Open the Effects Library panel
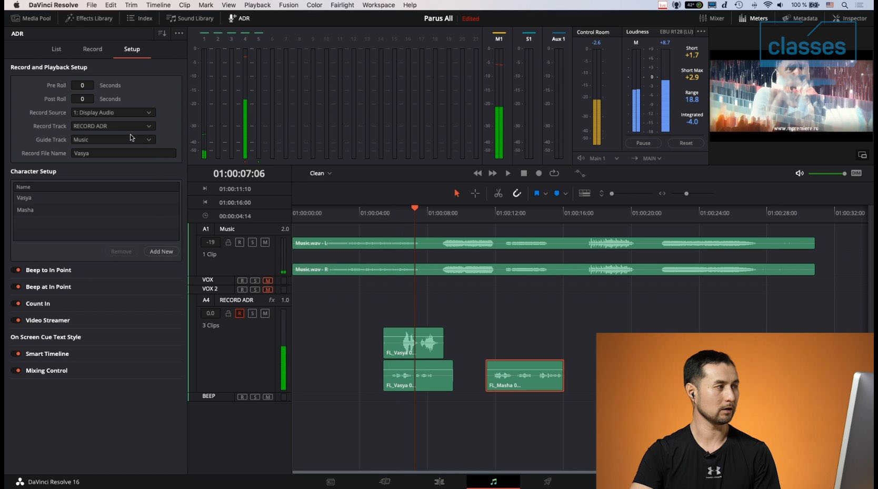The width and height of the screenshot is (878, 489). tap(88, 18)
